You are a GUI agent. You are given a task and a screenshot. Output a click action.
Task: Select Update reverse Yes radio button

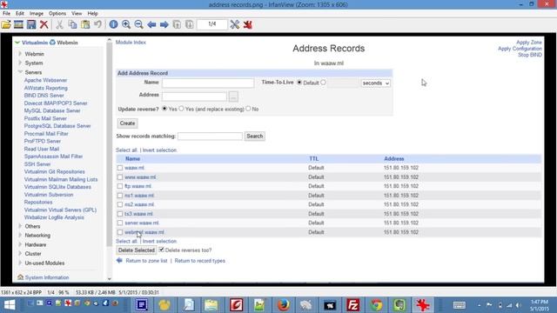[164, 109]
